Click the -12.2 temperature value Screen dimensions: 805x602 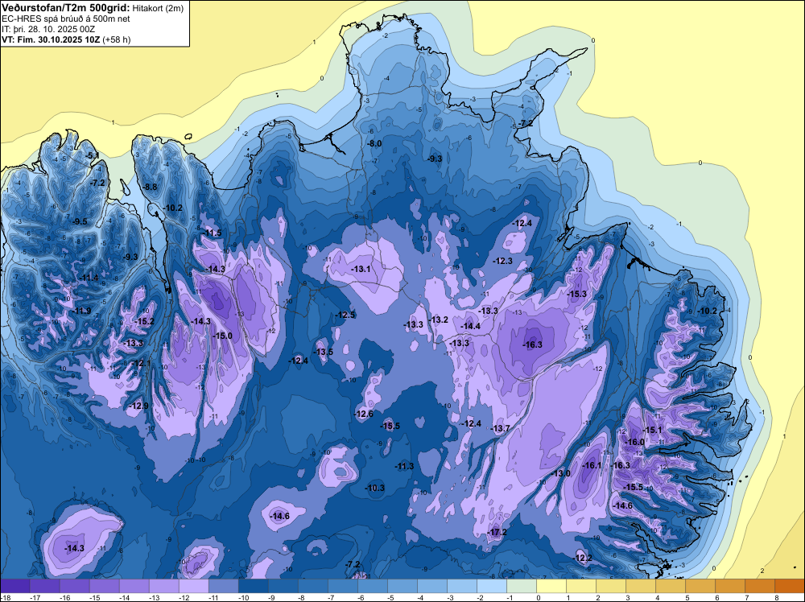583,558
